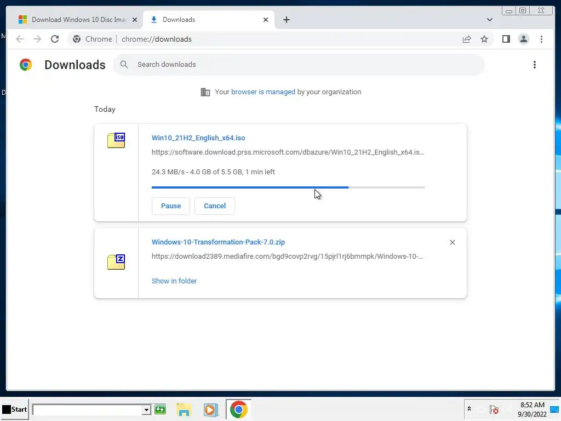Click the browser forward arrow
The height and width of the screenshot is (421, 561).
click(37, 39)
